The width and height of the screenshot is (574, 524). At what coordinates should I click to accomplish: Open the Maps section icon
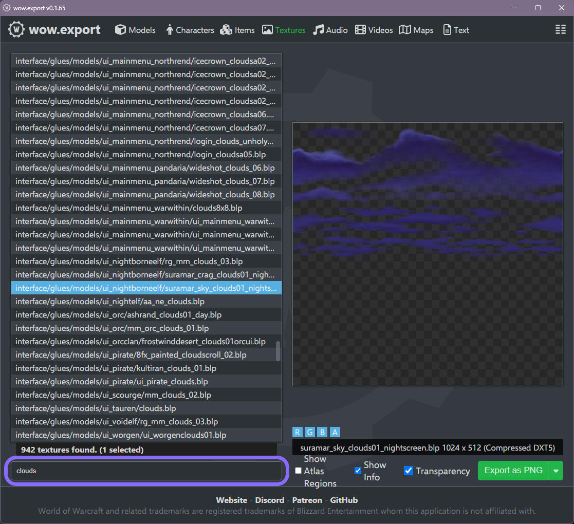pyautogui.click(x=405, y=30)
